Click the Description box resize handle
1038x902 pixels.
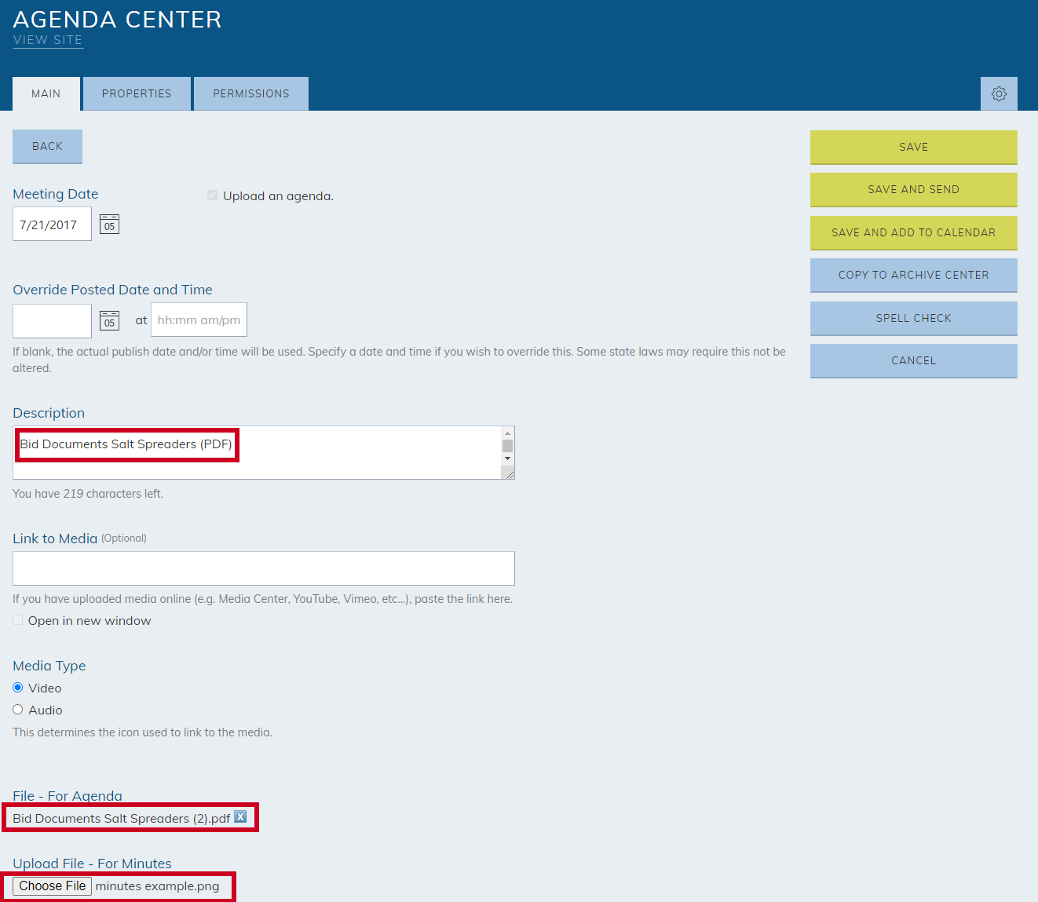tap(509, 473)
